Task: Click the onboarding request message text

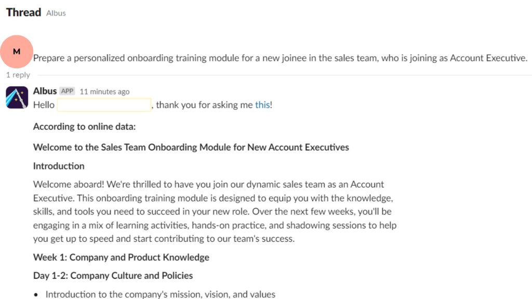Action: click(x=280, y=58)
